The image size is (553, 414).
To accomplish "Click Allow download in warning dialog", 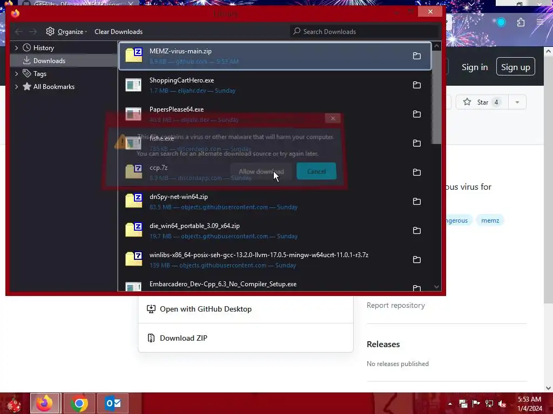I will point(261,171).
